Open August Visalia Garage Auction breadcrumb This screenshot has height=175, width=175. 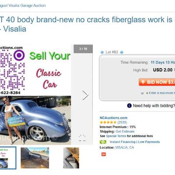tap(23, 6)
